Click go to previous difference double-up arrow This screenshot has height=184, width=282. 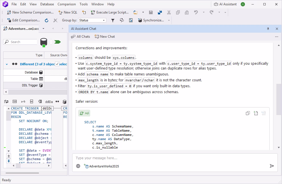9,156
